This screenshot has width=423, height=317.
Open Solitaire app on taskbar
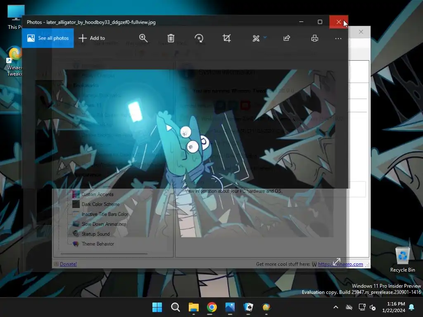(x=248, y=307)
